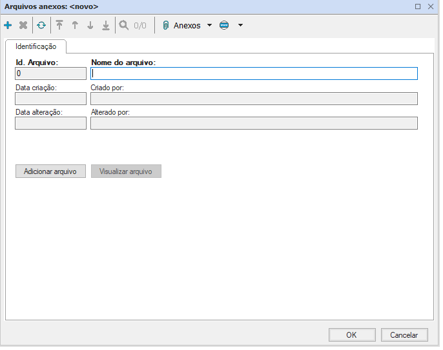Screen dimensions: 443x350
Task: Click the delete record X icon
Action: 23,26
